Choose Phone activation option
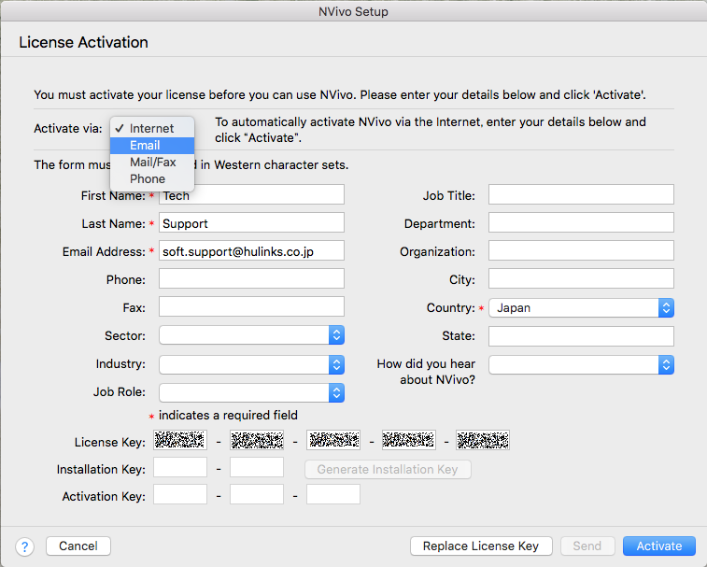This screenshot has width=707, height=567. point(152,179)
